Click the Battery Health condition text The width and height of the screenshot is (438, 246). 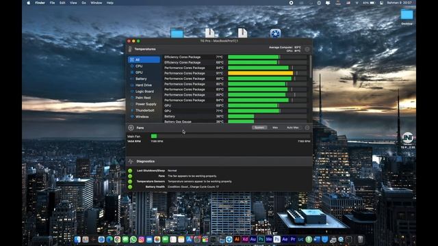[x=193, y=187]
